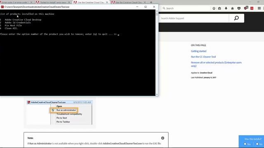The image size is (264, 148).
Task: Click 'Fix Host File' in the console
Action: (x=13, y=25)
